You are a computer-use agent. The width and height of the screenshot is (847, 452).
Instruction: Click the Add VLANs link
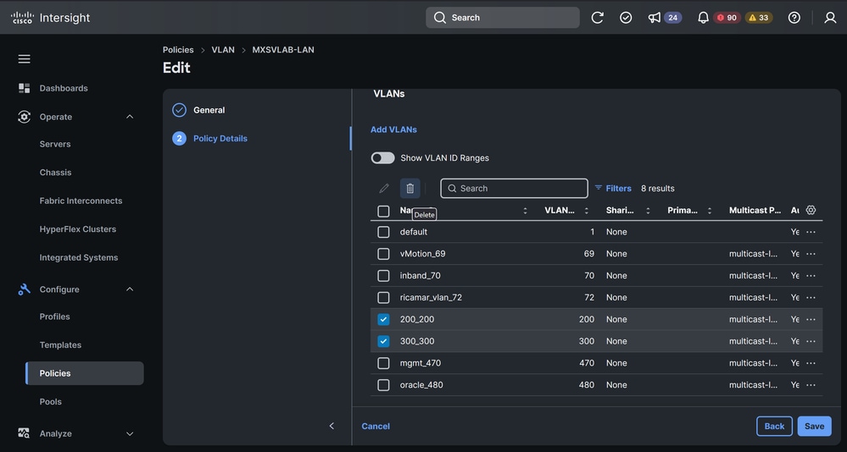pos(393,130)
